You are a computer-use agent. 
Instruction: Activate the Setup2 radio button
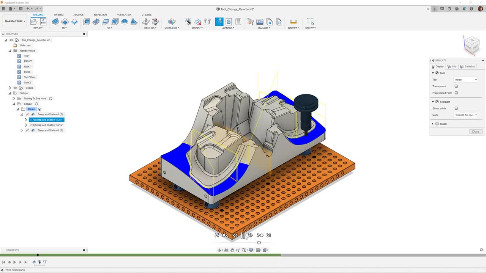click(36, 104)
